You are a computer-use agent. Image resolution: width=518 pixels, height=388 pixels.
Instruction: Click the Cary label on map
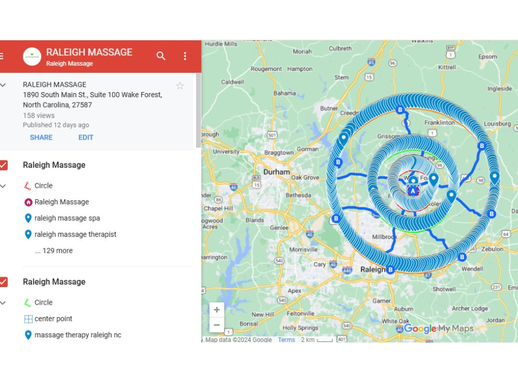[320, 264]
